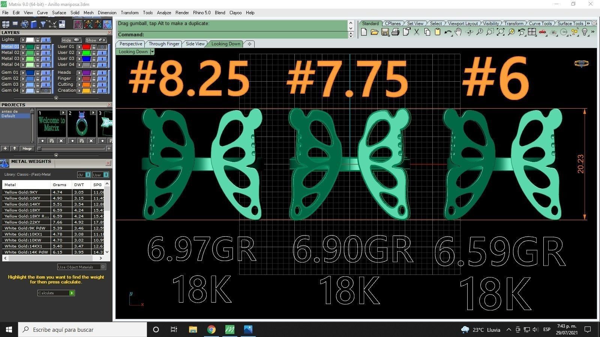Click the Paste clipboard icon

coord(437,32)
